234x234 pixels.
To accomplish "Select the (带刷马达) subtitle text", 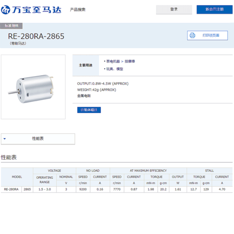I will pos(18,44).
